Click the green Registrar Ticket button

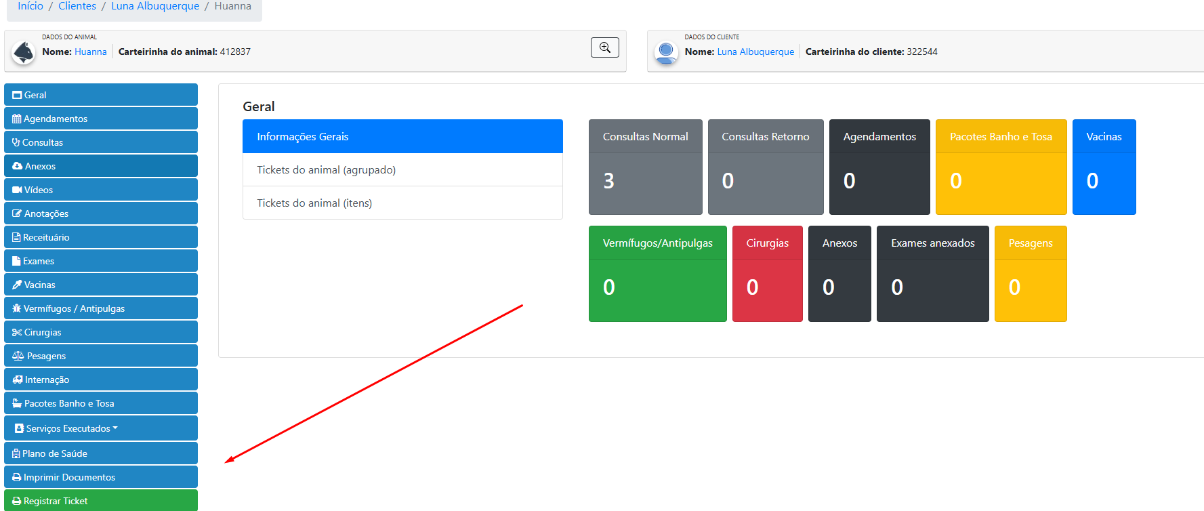pos(100,501)
